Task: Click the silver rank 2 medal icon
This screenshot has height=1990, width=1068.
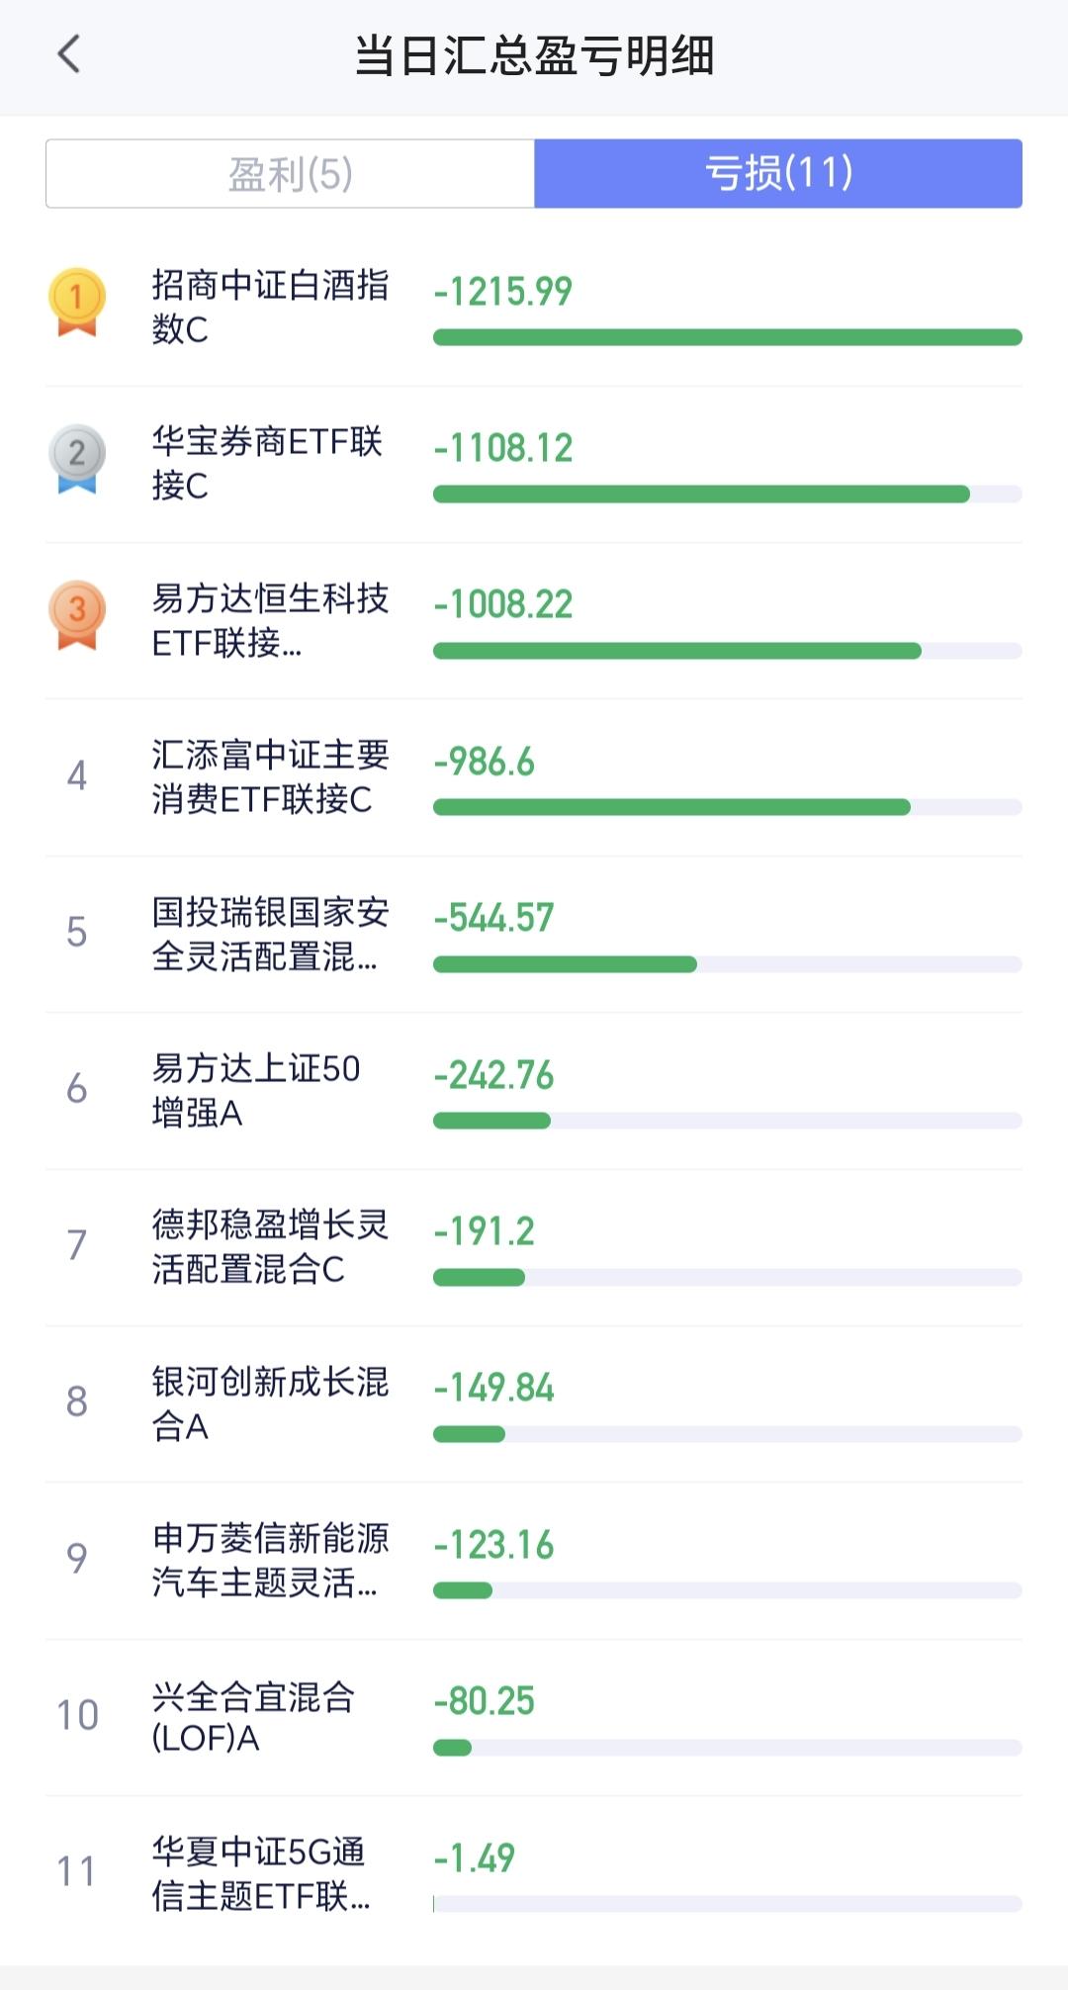Action: coord(77,459)
